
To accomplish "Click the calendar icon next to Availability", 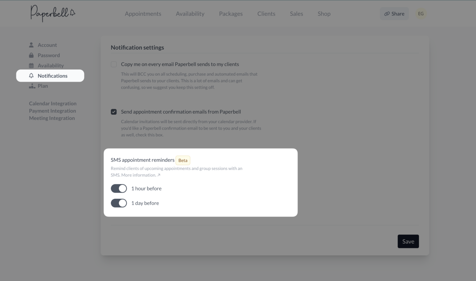I will click(x=31, y=65).
